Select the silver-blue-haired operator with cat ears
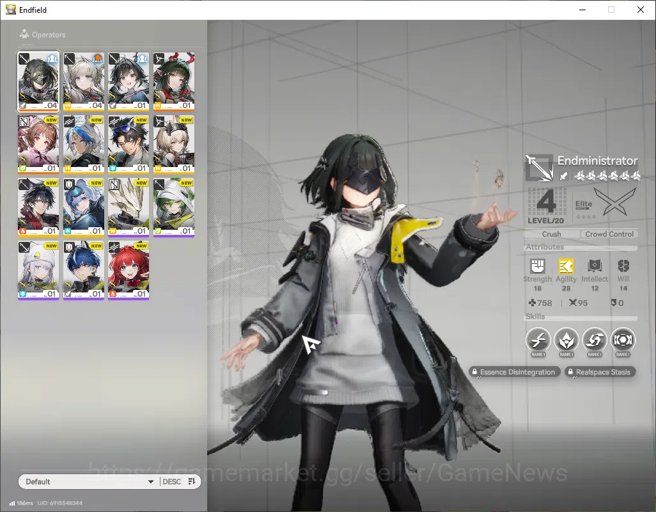656x512 pixels. coord(83,207)
